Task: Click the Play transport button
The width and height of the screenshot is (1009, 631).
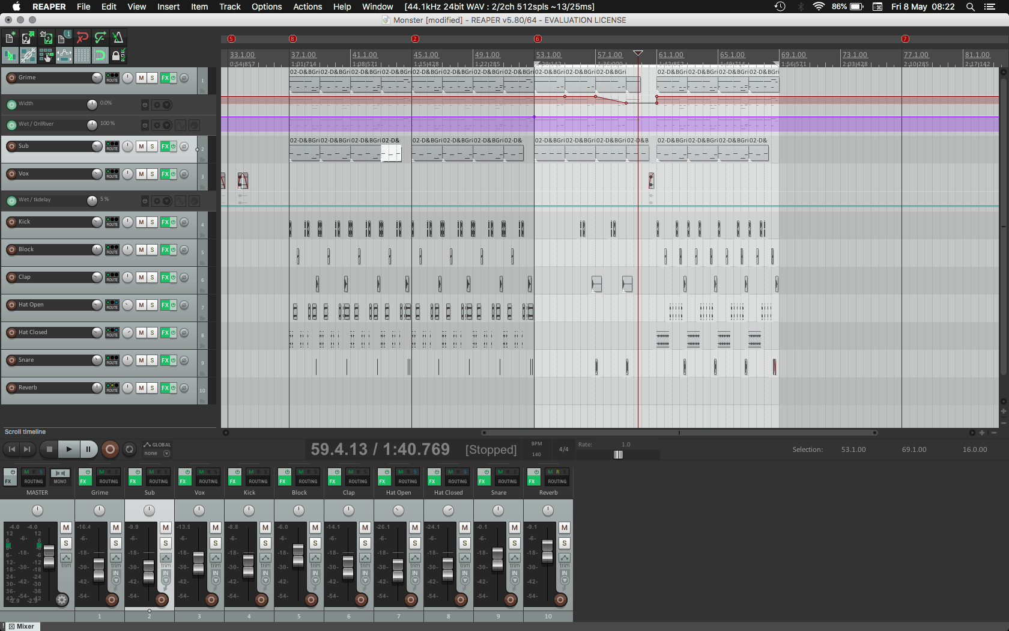Action: (x=68, y=449)
